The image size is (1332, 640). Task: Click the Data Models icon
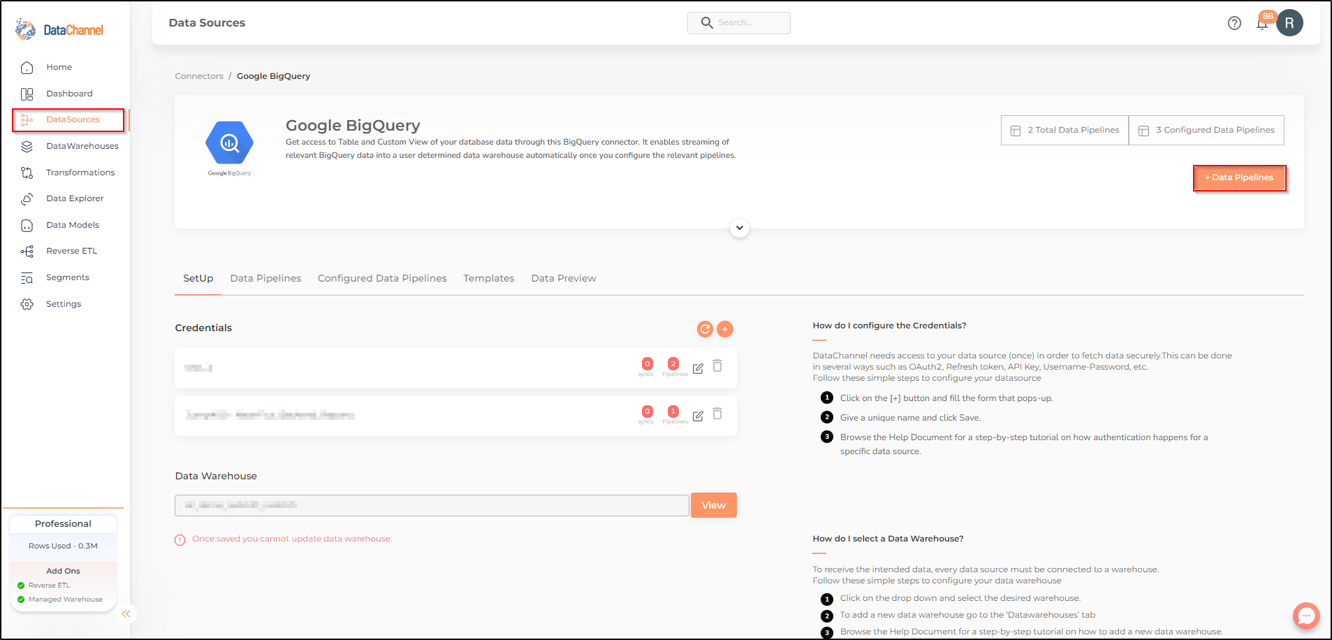[27, 225]
